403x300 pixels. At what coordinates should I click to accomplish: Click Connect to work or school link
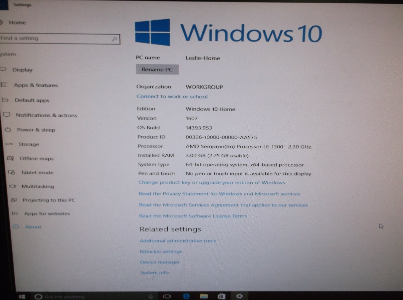pyautogui.click(x=172, y=96)
